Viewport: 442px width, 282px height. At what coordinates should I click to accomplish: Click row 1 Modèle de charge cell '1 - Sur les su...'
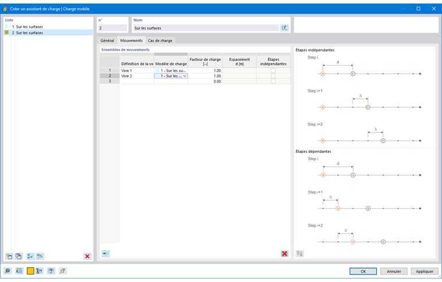[x=171, y=70]
